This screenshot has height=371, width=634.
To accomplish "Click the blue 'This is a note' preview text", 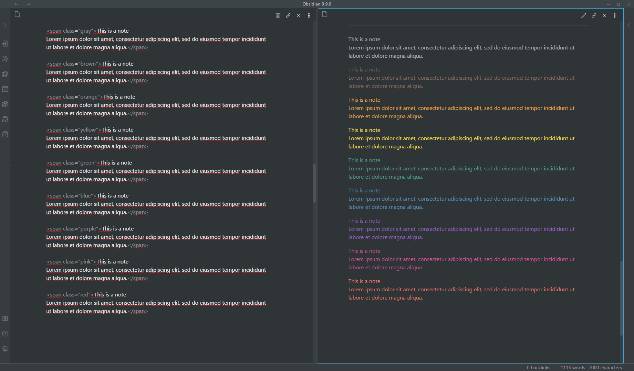I will pos(364,191).
